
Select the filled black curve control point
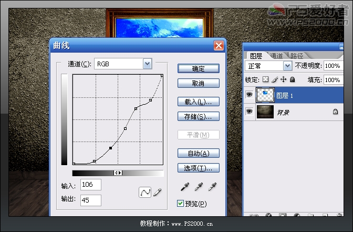point(110,148)
